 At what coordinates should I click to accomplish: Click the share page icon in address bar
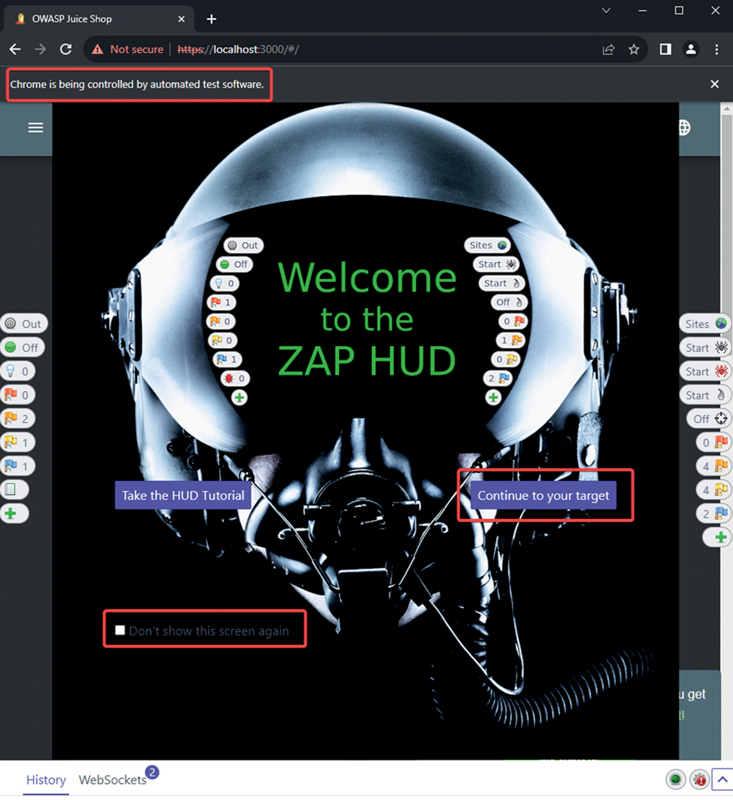(x=609, y=49)
